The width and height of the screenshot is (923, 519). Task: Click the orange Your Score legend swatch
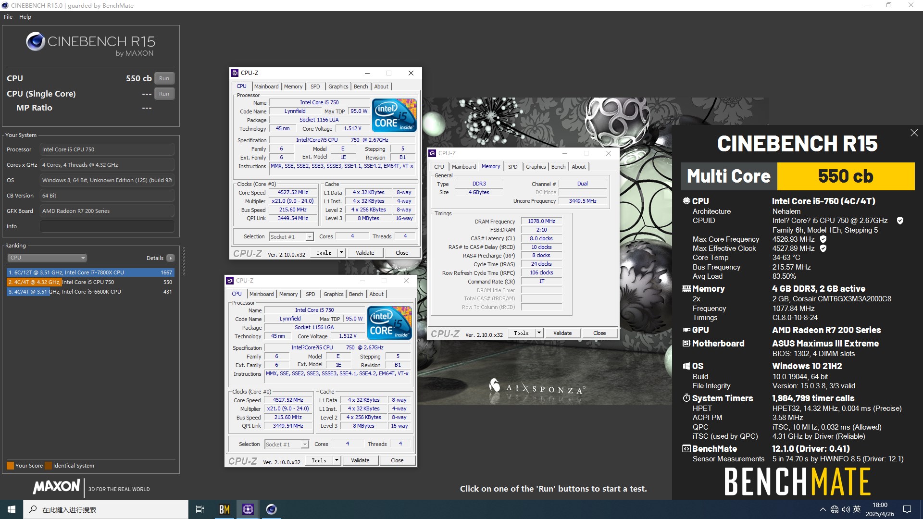point(10,466)
